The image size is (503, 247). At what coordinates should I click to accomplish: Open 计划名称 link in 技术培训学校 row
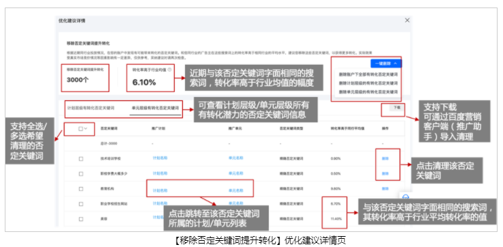pos(160,158)
